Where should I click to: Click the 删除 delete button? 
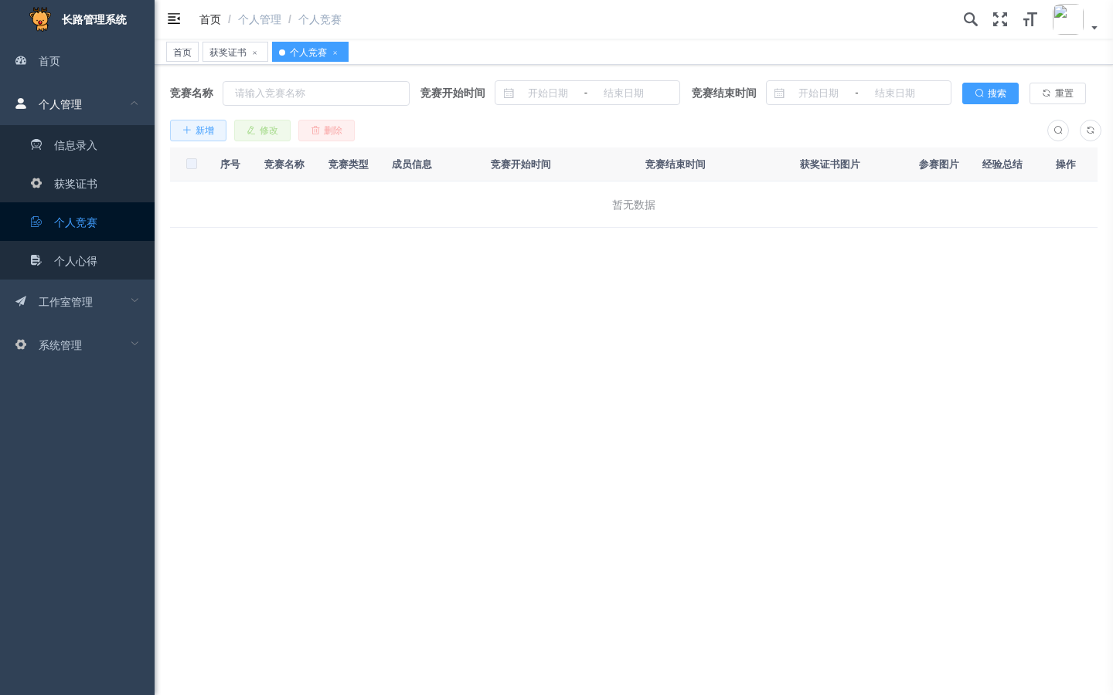click(326, 131)
